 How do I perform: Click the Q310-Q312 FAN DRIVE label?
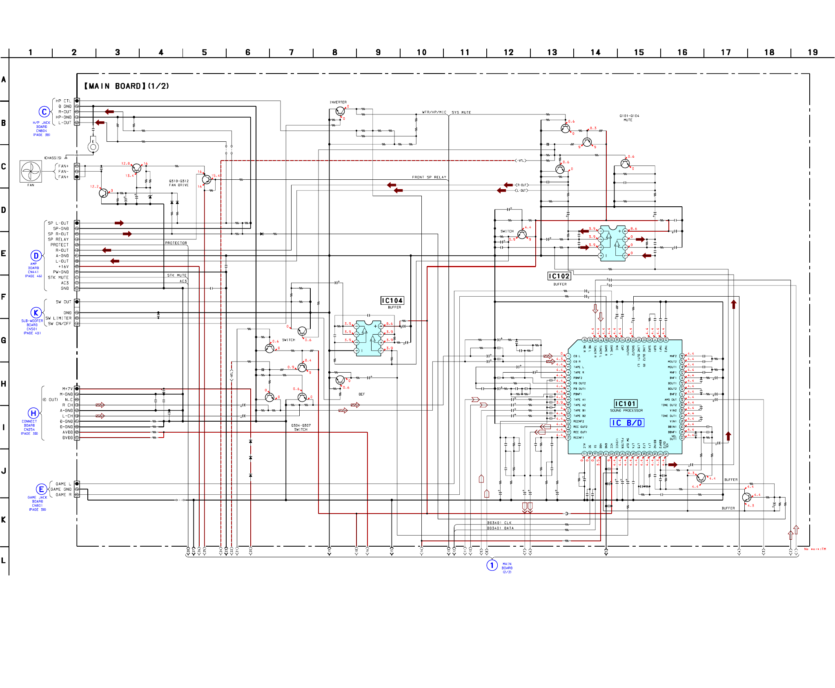click(179, 183)
